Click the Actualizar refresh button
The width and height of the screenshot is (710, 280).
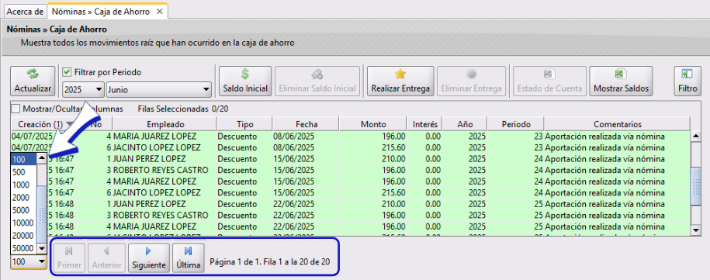pyautogui.click(x=33, y=81)
